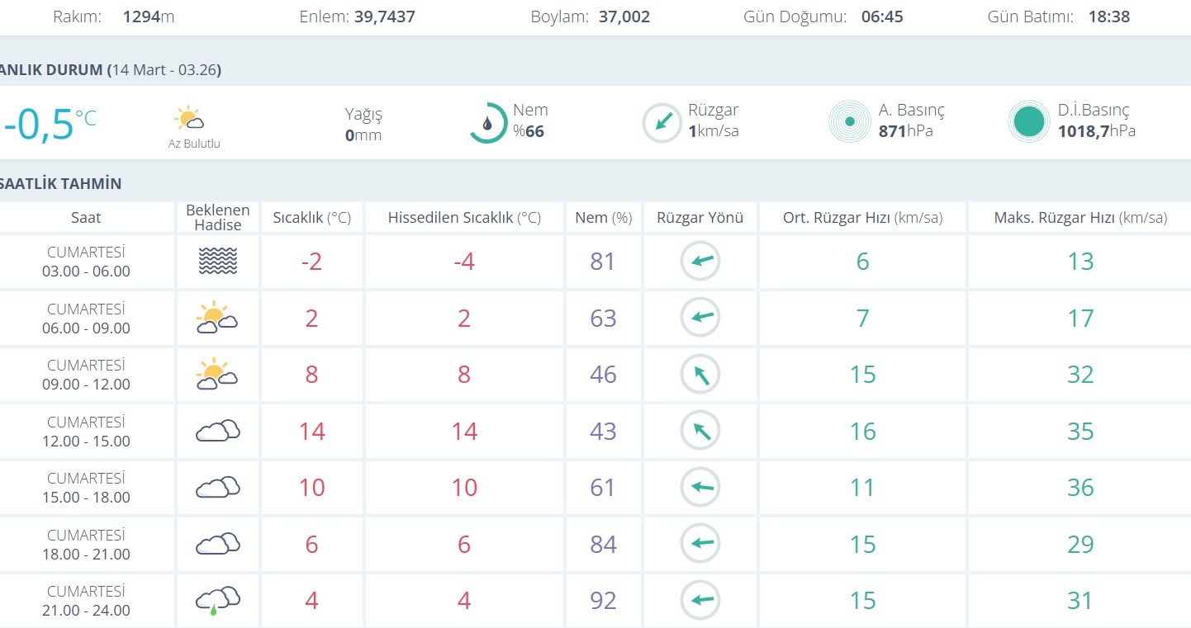Click the fog icon for 03.00 - 06.00
Viewport: 1191px width, 628px height.
[x=218, y=262]
